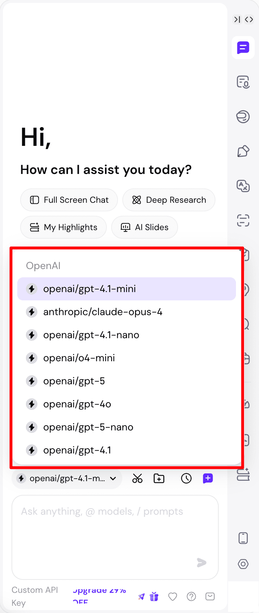
Task: Expand the panel using the angle brackets icon
Action: coord(249,19)
